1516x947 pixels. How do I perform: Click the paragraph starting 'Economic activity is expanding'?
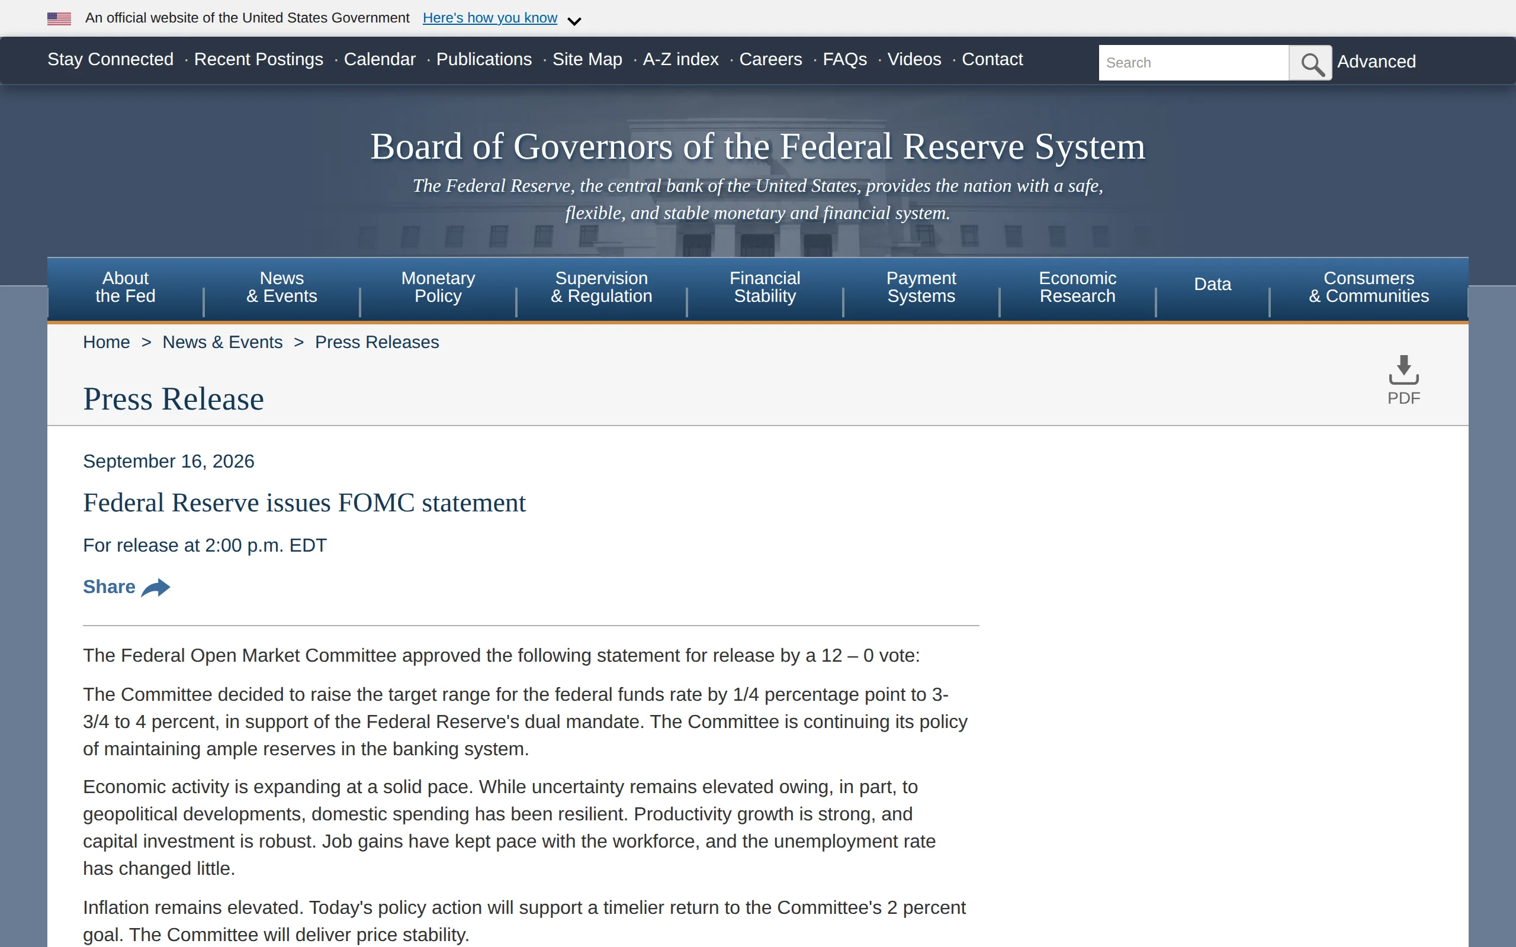(x=510, y=828)
